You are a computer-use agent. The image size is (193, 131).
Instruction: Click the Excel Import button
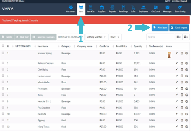(179, 28)
